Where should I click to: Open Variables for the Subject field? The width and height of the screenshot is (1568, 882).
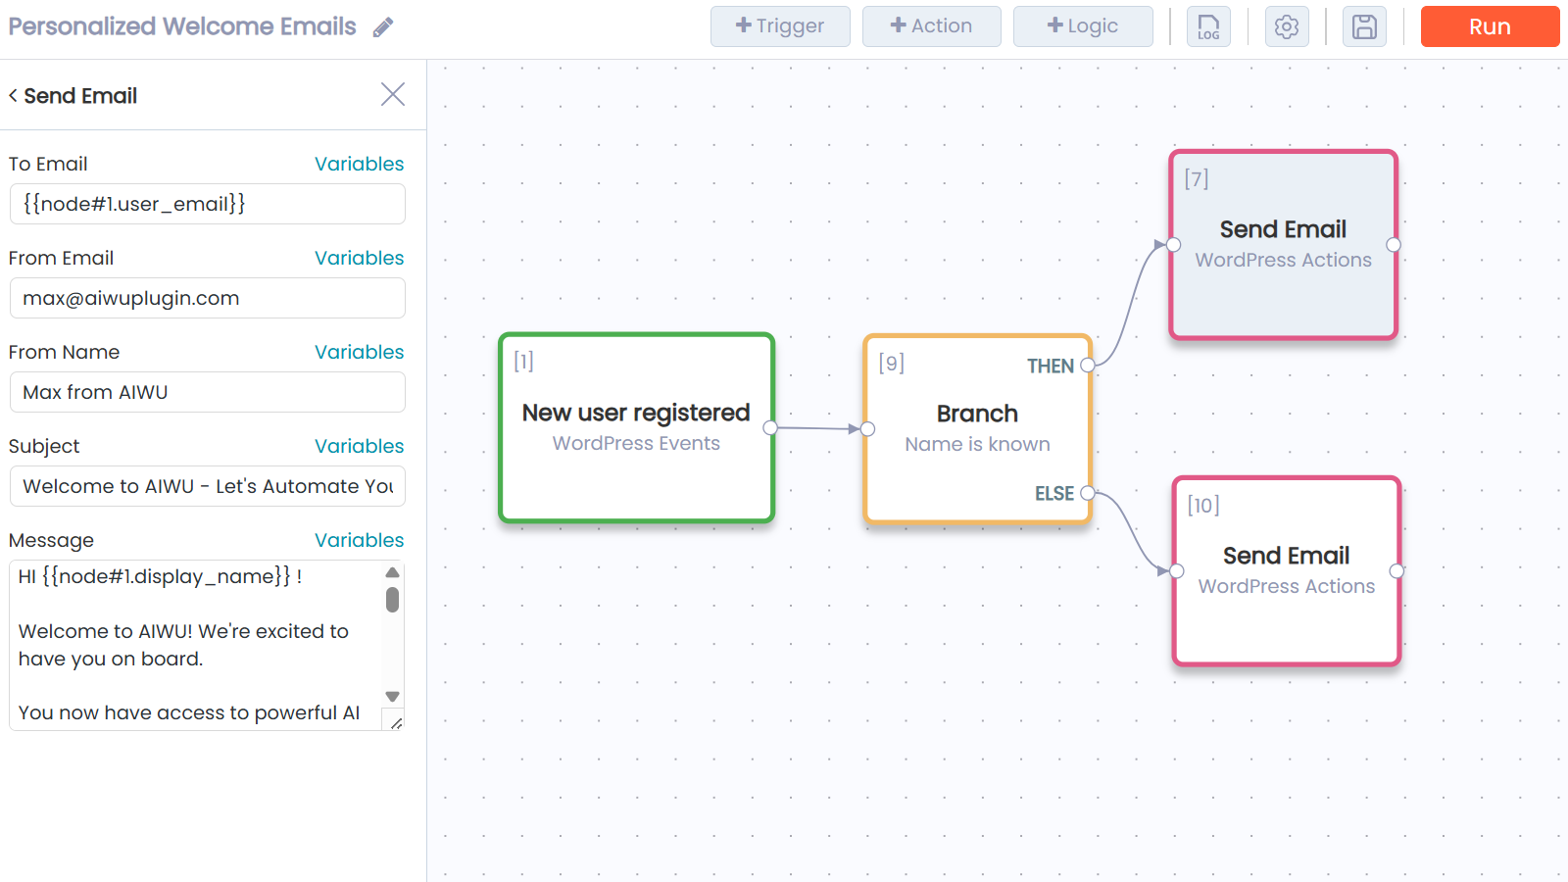point(359,446)
